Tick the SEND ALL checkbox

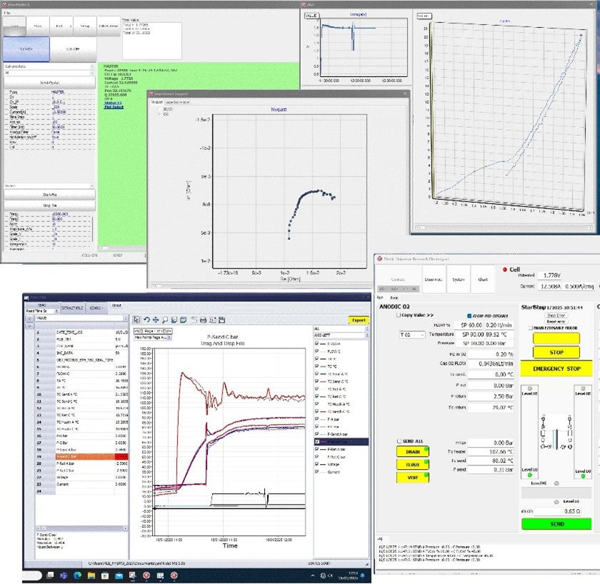click(399, 442)
